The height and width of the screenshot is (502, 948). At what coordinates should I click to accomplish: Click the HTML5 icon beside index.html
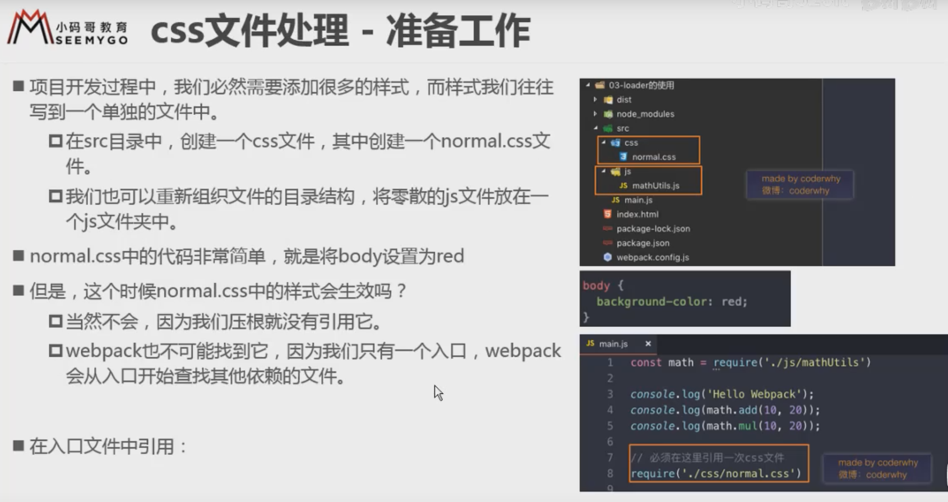[608, 214]
